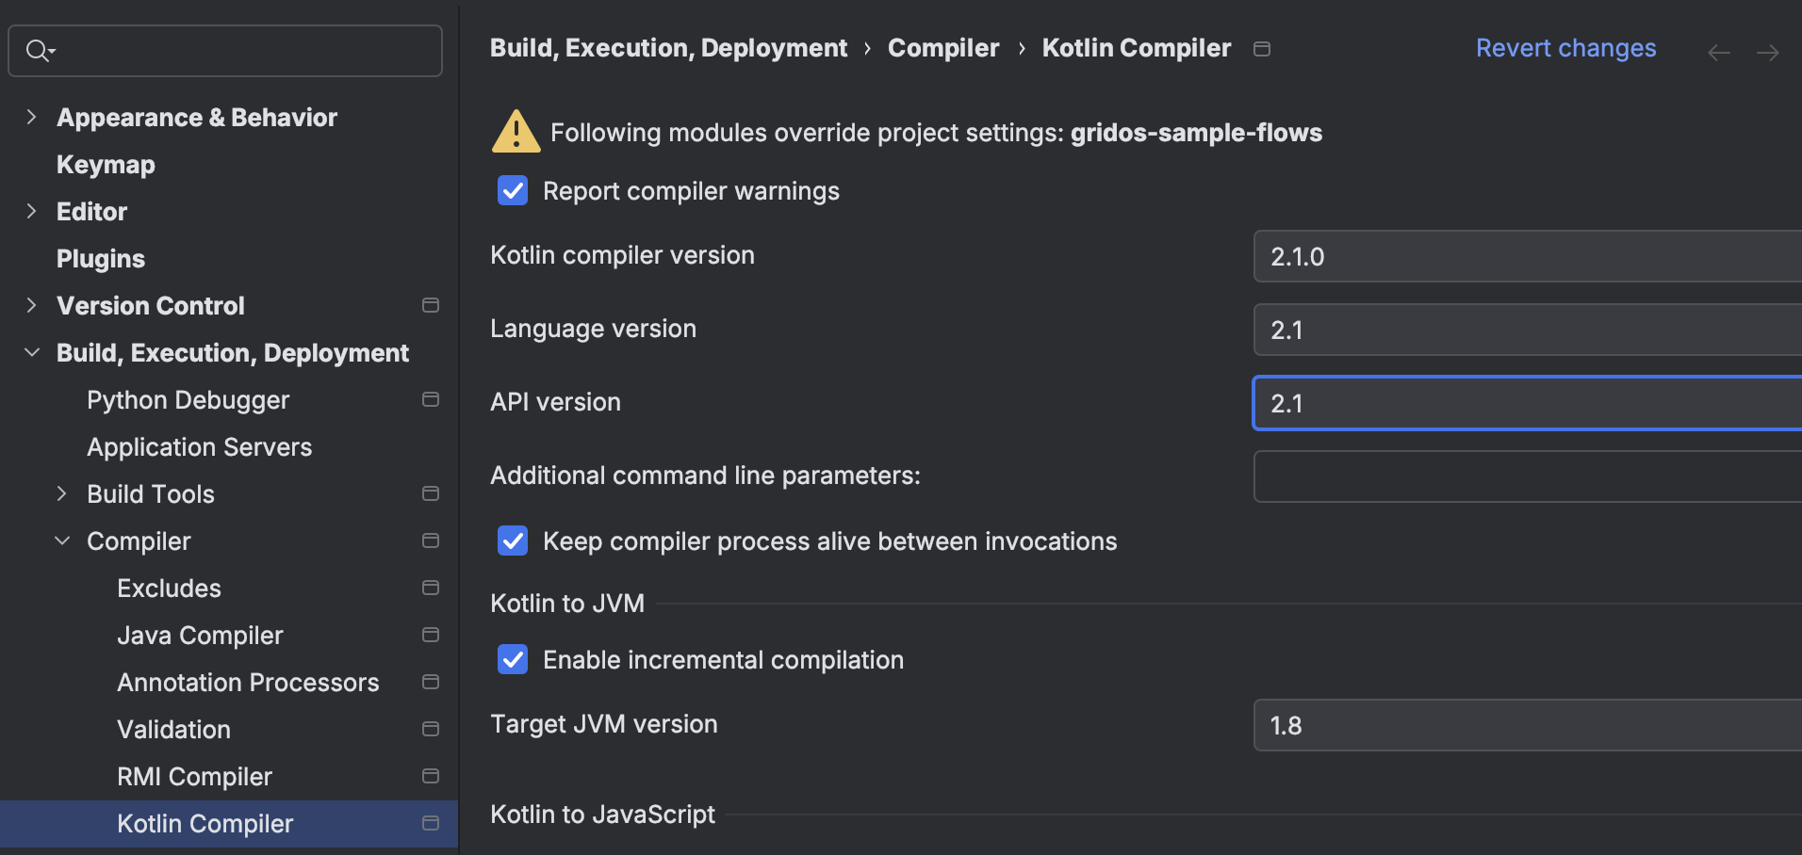Click the modified indicator beside Java Compiler

point(431,635)
